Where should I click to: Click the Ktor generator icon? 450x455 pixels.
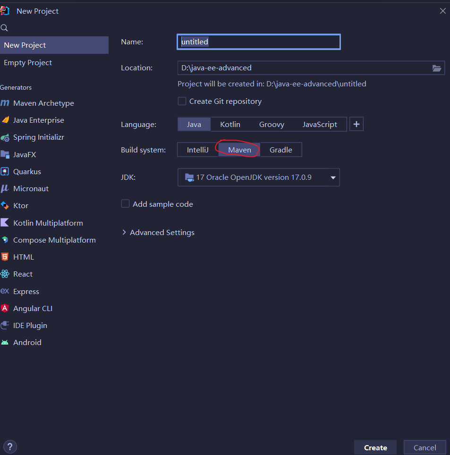point(5,205)
